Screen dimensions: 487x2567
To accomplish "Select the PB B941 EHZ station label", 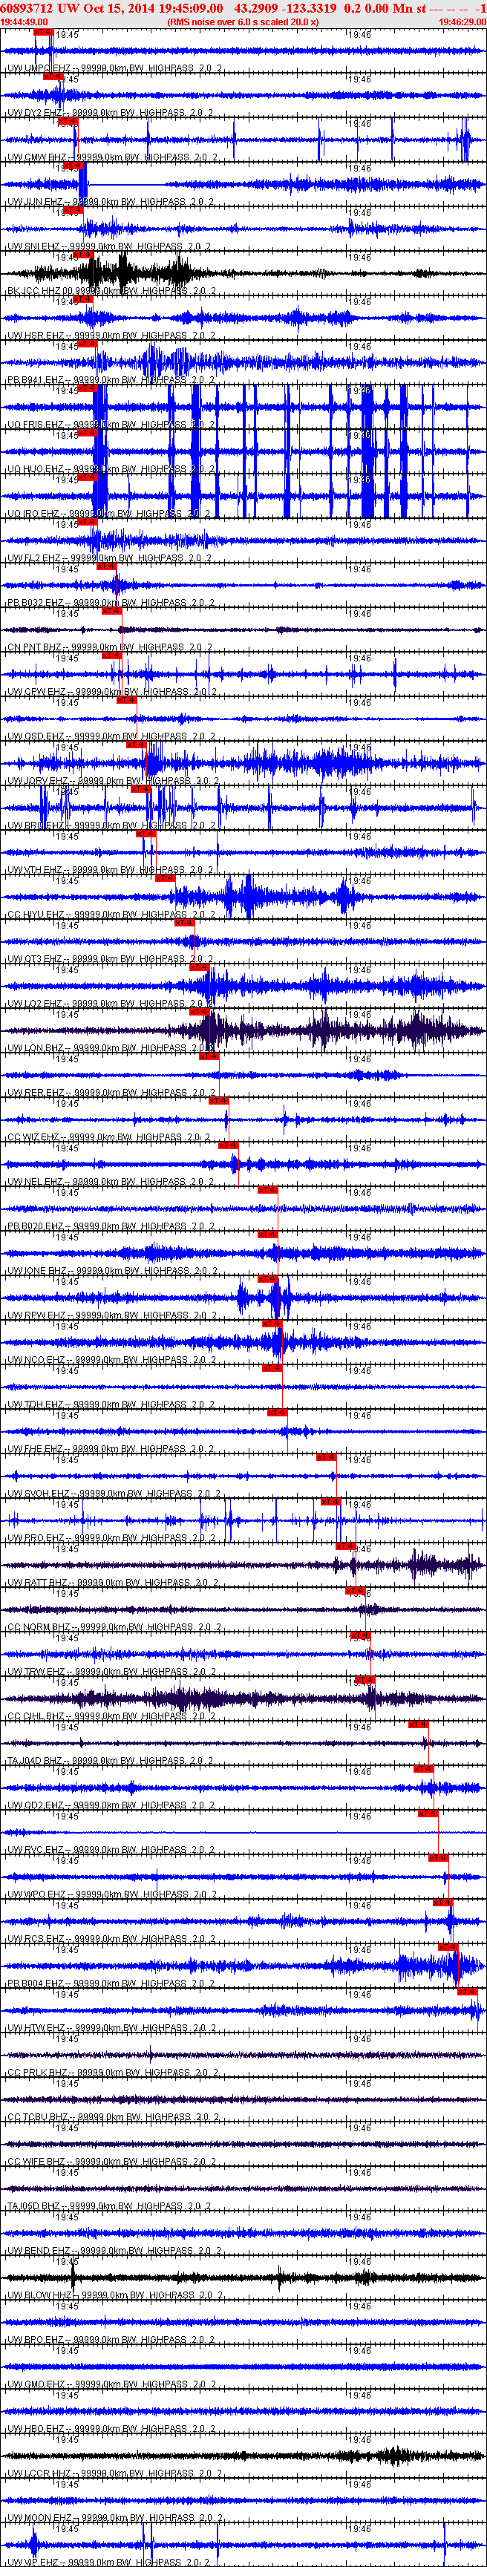I will [111, 381].
